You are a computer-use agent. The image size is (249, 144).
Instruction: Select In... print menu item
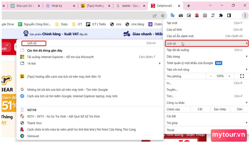[x=206, y=83]
